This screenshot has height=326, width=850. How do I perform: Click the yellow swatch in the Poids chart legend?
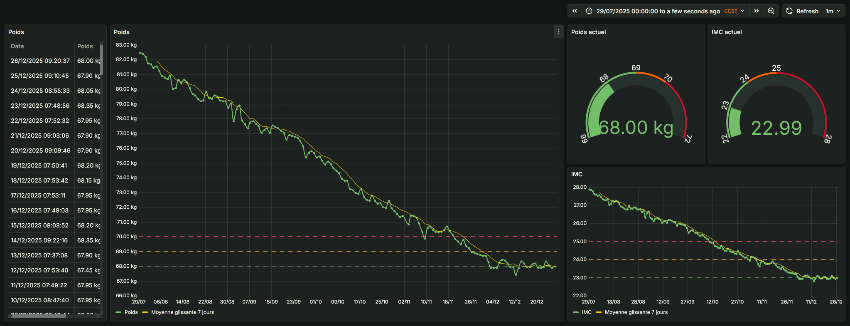pos(145,312)
